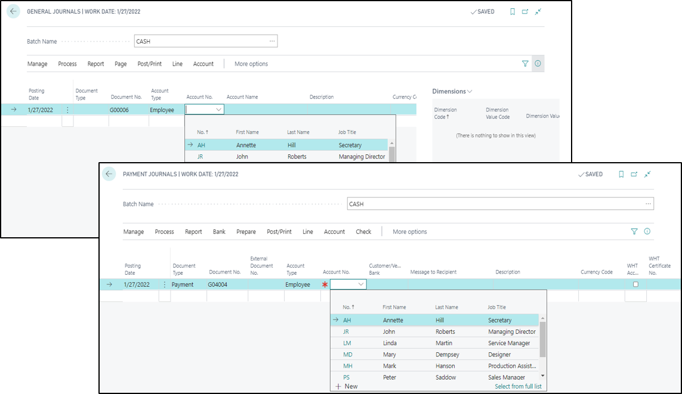Viewport: 682px width, 394px height.
Task: Open Account No. dropdown in Payment Journals
Action: pyautogui.click(x=360, y=285)
